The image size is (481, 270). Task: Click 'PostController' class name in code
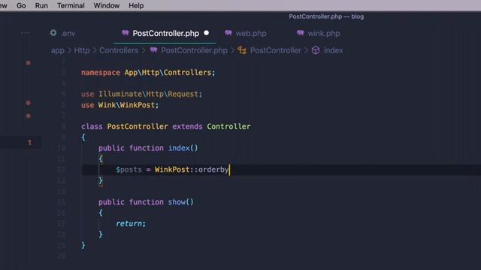click(138, 127)
